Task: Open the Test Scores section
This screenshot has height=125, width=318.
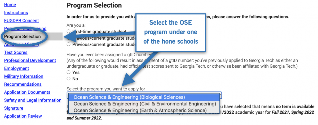Action: 16,52
